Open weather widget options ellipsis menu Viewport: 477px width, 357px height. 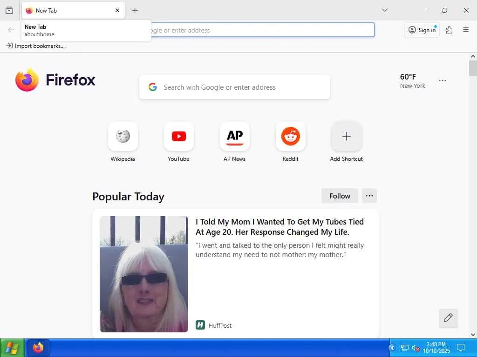pos(443,80)
